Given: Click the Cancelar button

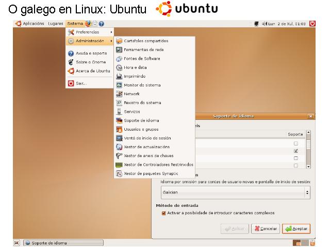Looking at the screenshot, I should coord(265,228).
